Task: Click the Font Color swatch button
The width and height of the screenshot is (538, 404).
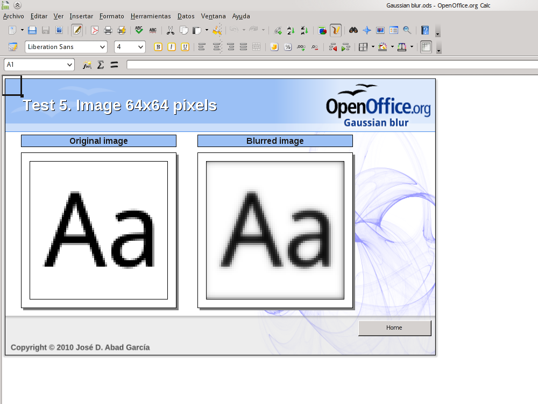Action: [402, 47]
